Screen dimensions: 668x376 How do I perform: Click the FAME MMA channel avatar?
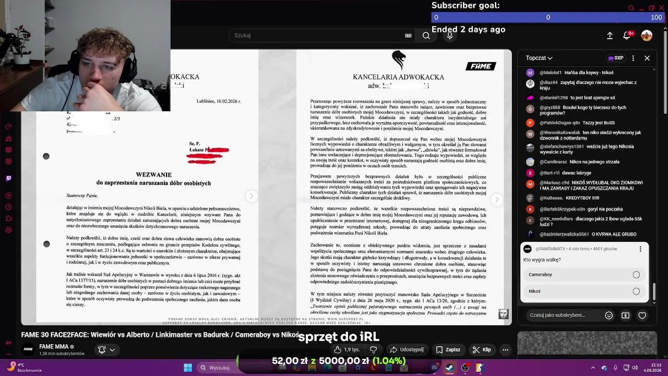(x=28, y=349)
